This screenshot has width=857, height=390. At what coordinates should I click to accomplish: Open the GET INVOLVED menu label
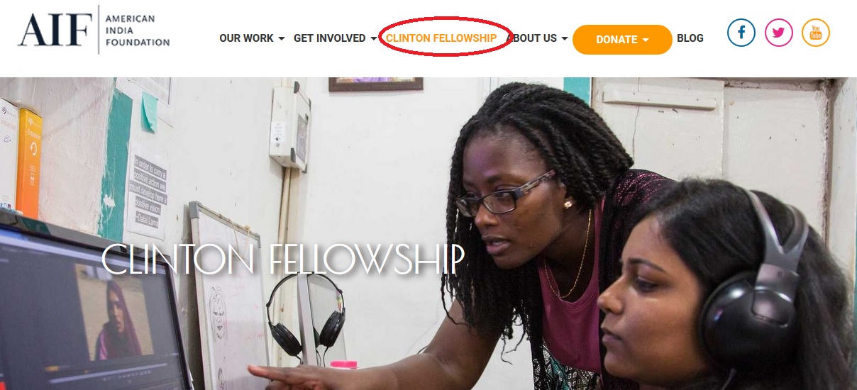(x=330, y=38)
